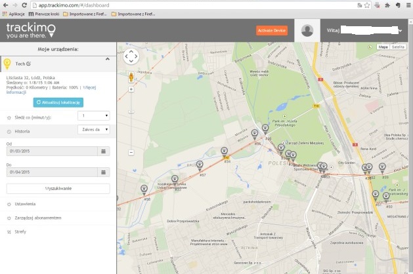
Task: Click the Trackimo logo
Action: point(30,30)
